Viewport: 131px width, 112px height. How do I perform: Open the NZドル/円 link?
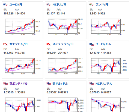[59, 5]
